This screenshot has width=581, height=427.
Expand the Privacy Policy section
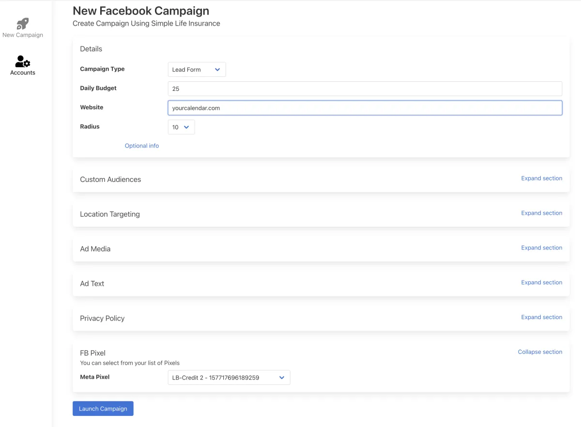tap(541, 317)
